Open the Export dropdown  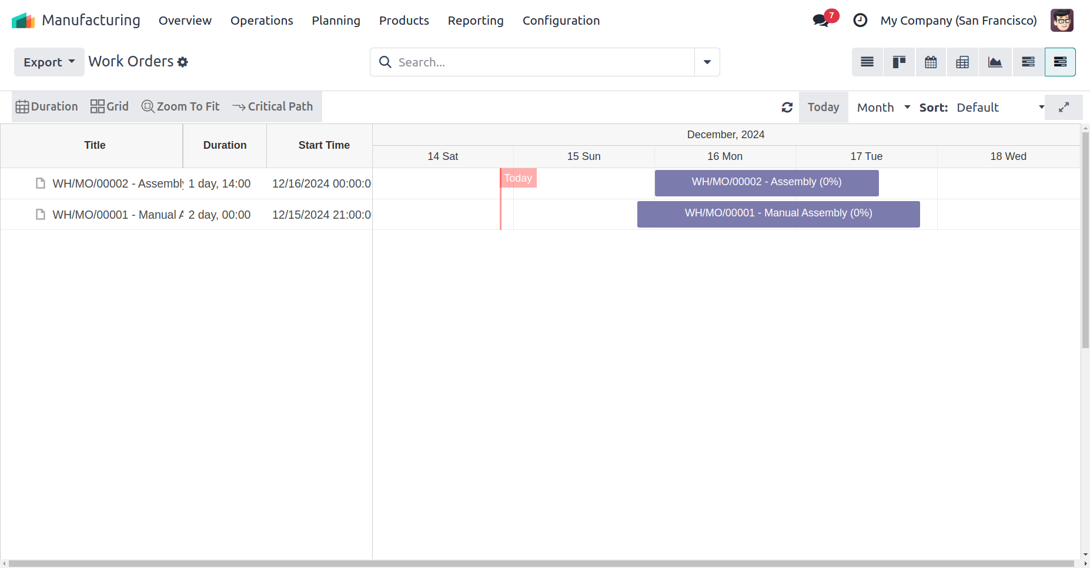49,62
